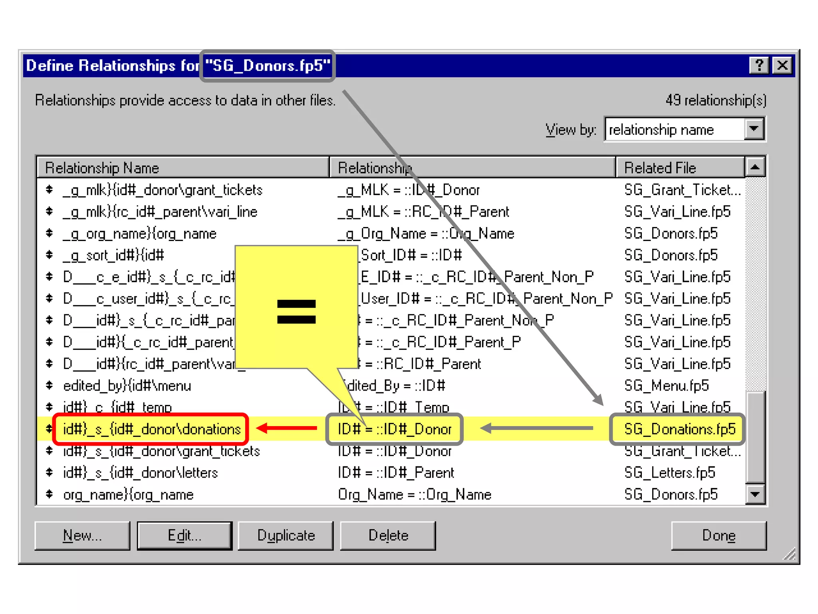Click the scroll up arrow of the list
This screenshot has height=614, width=818.
click(x=755, y=167)
